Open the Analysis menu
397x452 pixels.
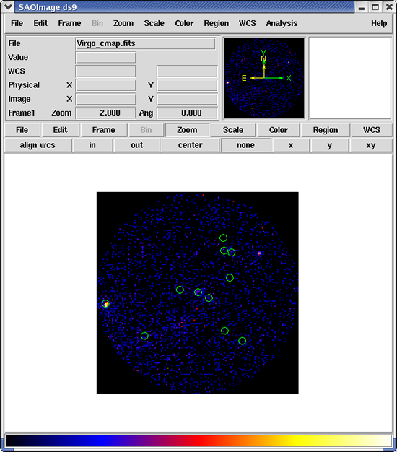pos(282,23)
